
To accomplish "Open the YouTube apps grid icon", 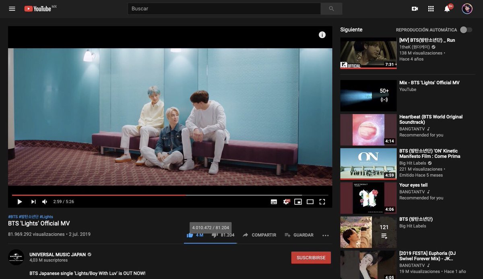I will click(431, 8).
